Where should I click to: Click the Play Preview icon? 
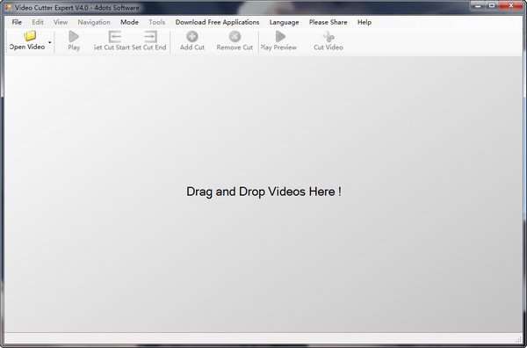[280, 36]
